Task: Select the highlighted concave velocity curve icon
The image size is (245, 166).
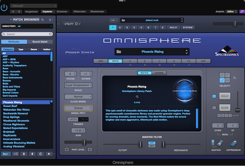Action: pyautogui.click(x=222, y=80)
